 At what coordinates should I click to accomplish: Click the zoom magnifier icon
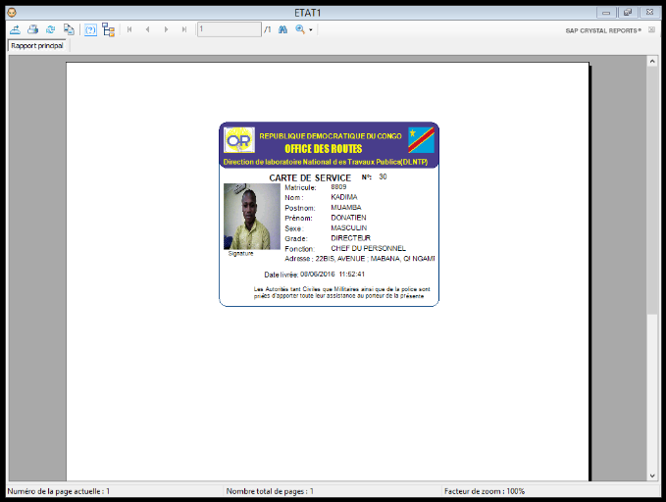pos(300,29)
